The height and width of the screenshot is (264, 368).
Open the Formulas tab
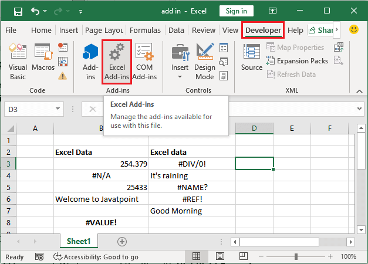[145, 31]
